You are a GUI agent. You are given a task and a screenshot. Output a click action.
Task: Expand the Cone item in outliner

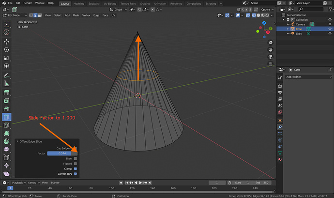[x=288, y=29]
